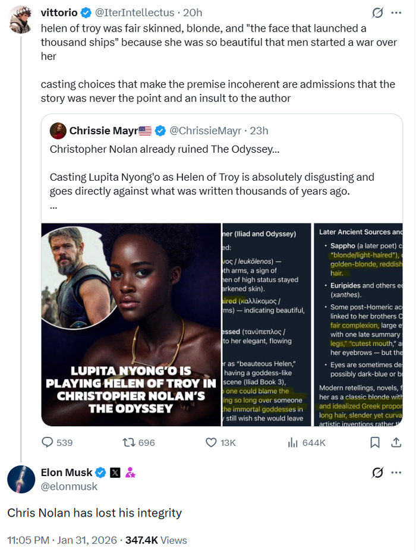
Task: Open vittorio's profile avatar
Action: (21, 20)
